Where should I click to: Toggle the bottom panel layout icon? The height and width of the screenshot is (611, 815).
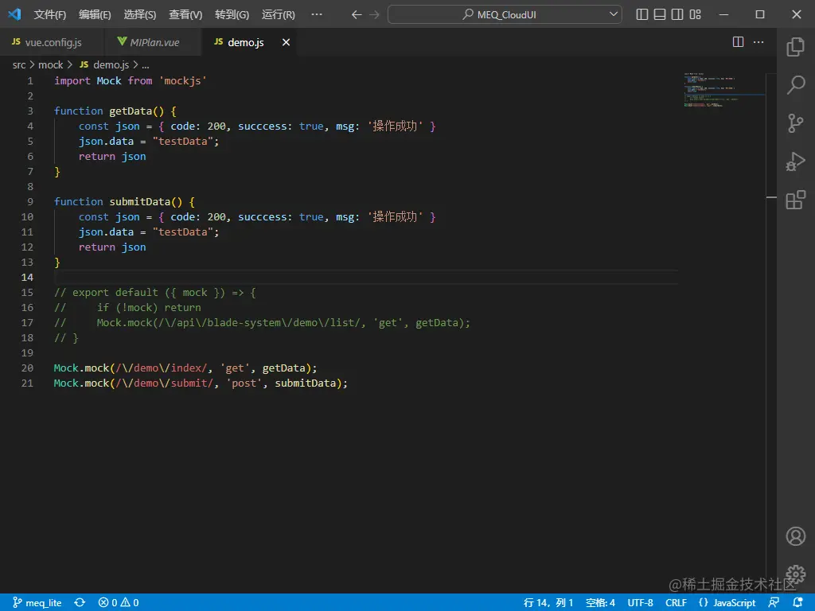(x=660, y=14)
